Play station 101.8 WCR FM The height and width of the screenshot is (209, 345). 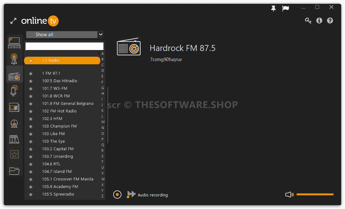coord(56,96)
